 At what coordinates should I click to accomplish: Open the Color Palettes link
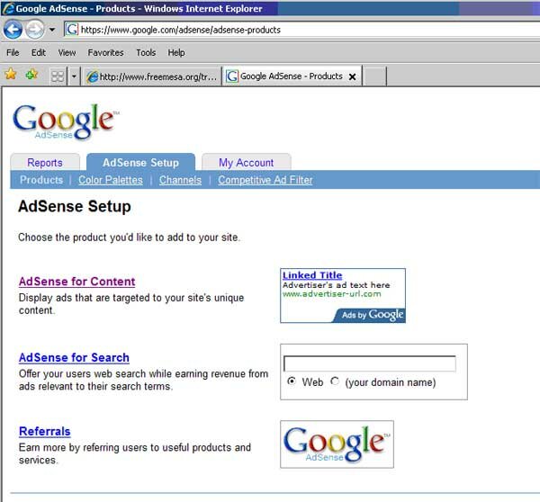(x=110, y=180)
